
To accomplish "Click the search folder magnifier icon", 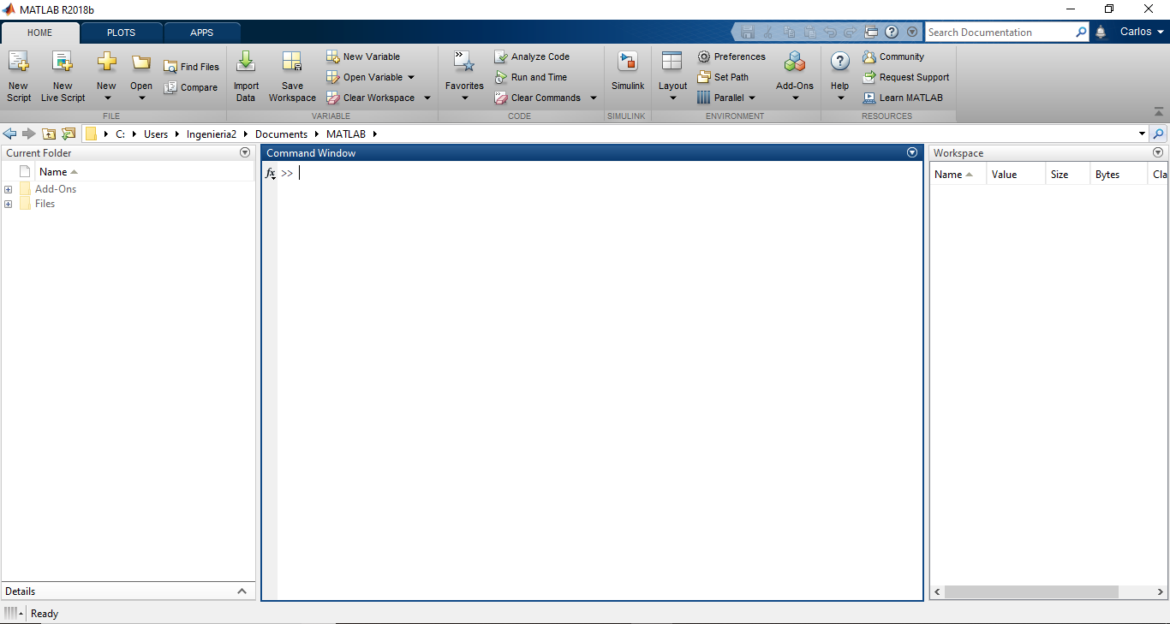I will point(1159,134).
